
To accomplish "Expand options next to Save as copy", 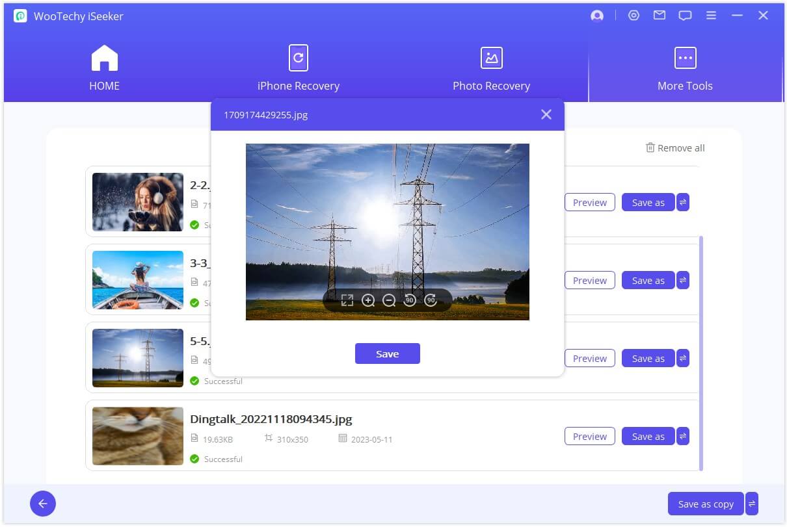I will [752, 504].
